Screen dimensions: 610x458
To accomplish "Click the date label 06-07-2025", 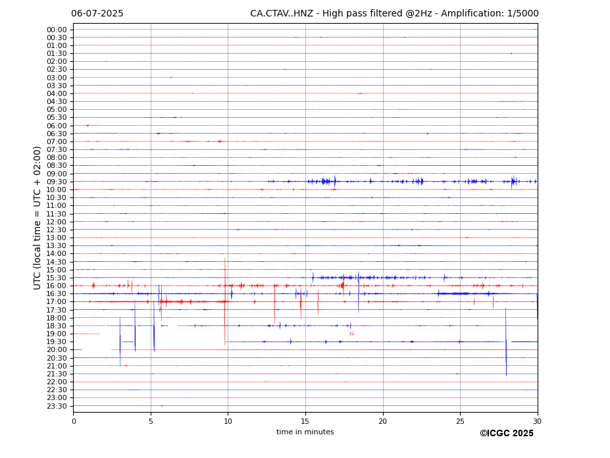I will click(97, 14).
